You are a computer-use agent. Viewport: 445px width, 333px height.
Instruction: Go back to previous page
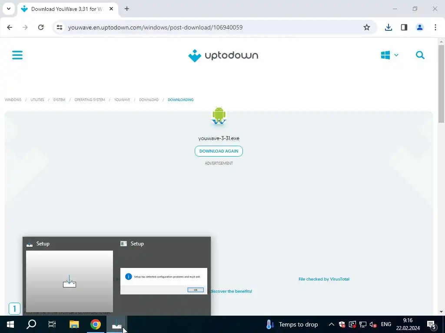point(10,27)
